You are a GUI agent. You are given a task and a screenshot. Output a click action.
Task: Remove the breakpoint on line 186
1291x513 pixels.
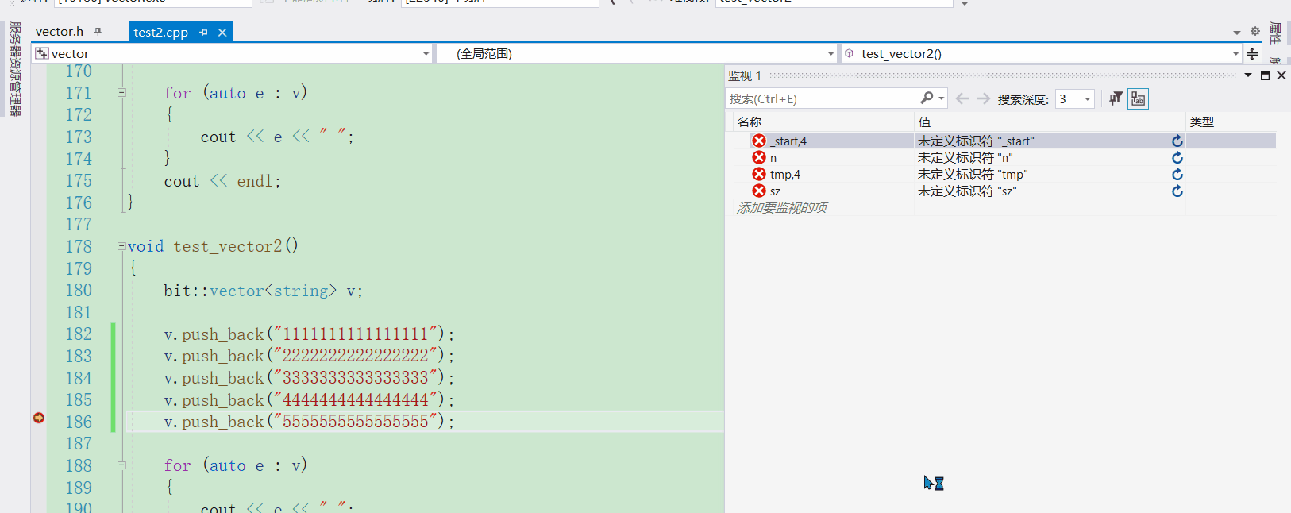(38, 418)
